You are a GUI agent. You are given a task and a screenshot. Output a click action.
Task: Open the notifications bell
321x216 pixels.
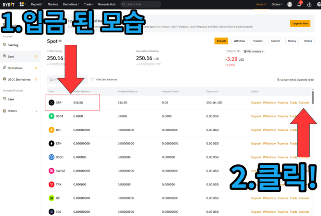pyautogui.click(x=299, y=4)
